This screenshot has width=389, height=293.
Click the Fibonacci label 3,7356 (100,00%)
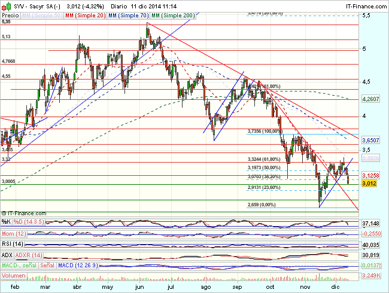coord(265,131)
